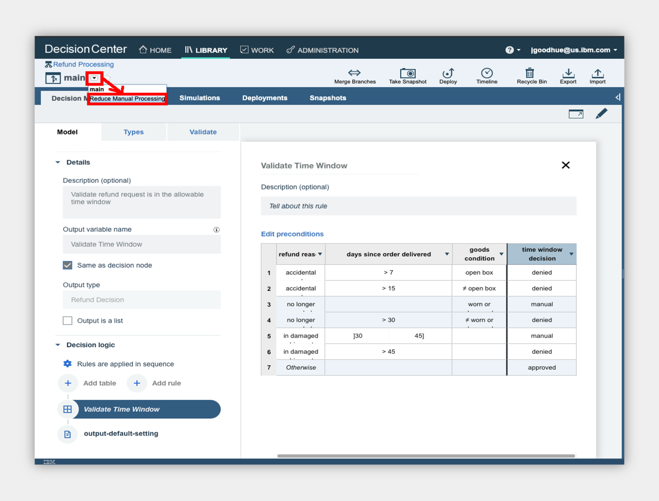Switch to Snapshots tab

328,98
